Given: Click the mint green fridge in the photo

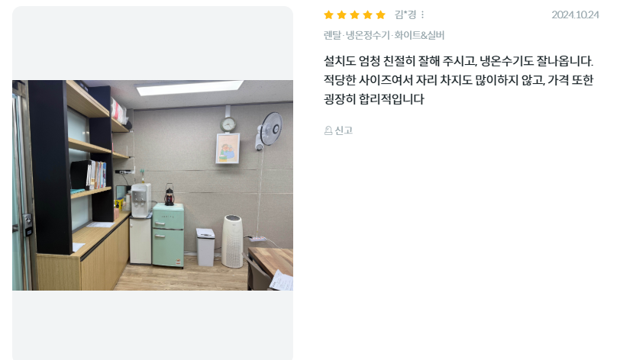Looking at the screenshot, I should [x=169, y=235].
